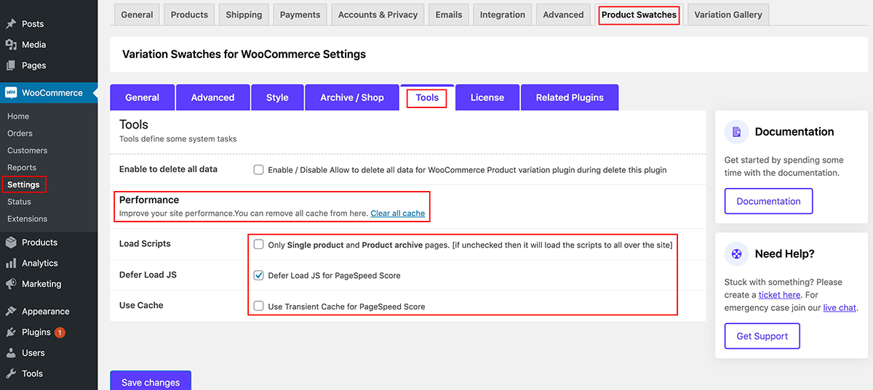Viewport: 873px width, 390px height.
Task: Open the General WooCommerce settings tab
Action: (137, 15)
